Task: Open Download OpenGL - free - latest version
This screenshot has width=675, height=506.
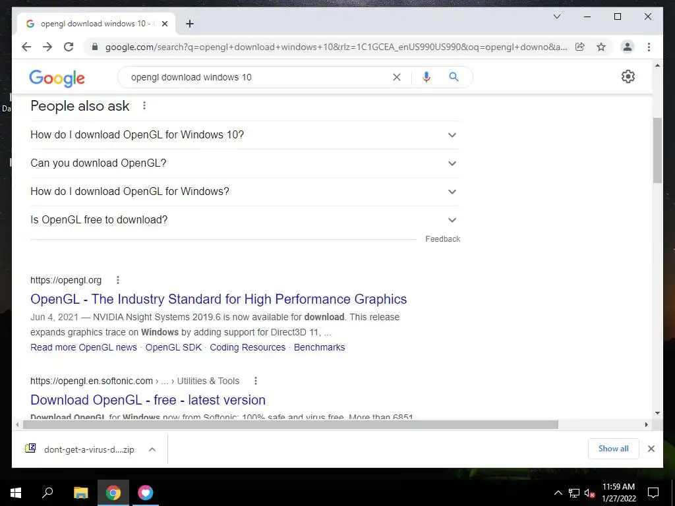Action: coord(148,400)
